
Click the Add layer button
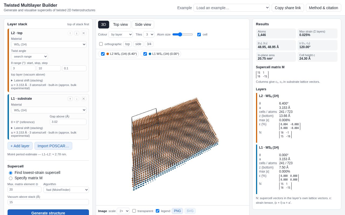[20, 146]
